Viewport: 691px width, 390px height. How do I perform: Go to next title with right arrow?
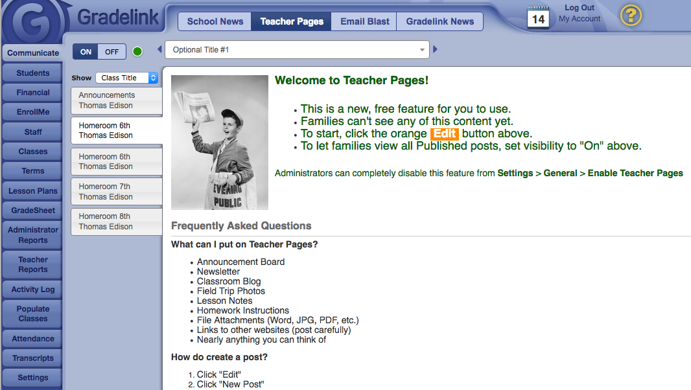pos(436,50)
